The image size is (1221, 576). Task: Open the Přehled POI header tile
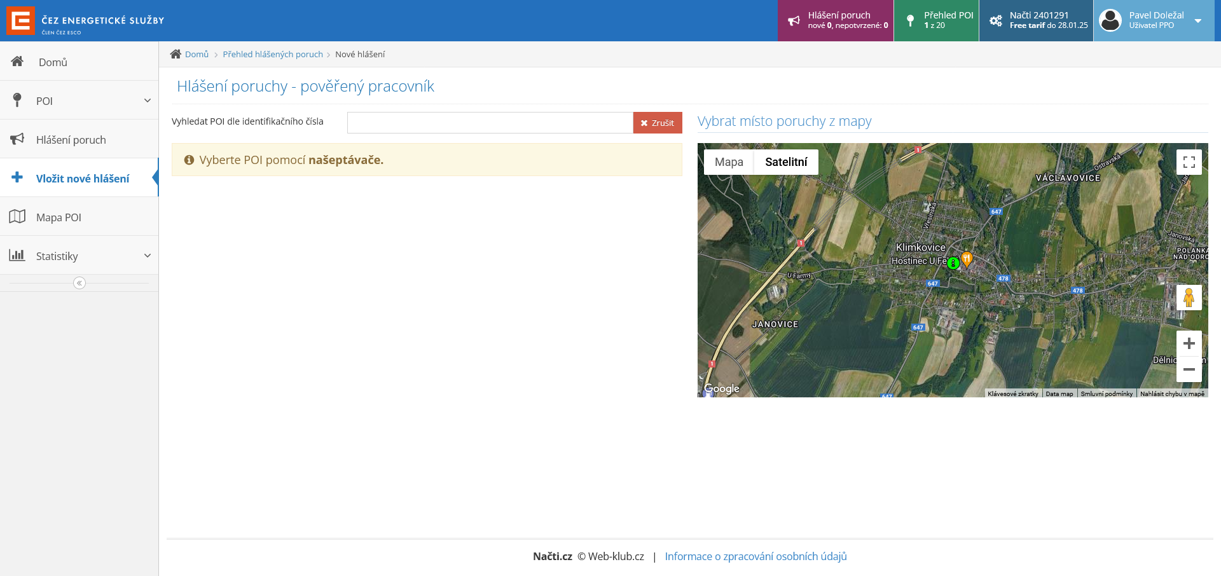point(936,20)
